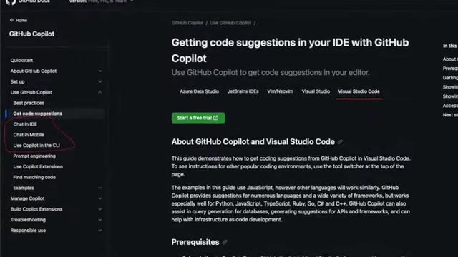The height and width of the screenshot is (257, 458).
Task: Click Troubleshooting label in sidebar
Action: [x=28, y=220]
